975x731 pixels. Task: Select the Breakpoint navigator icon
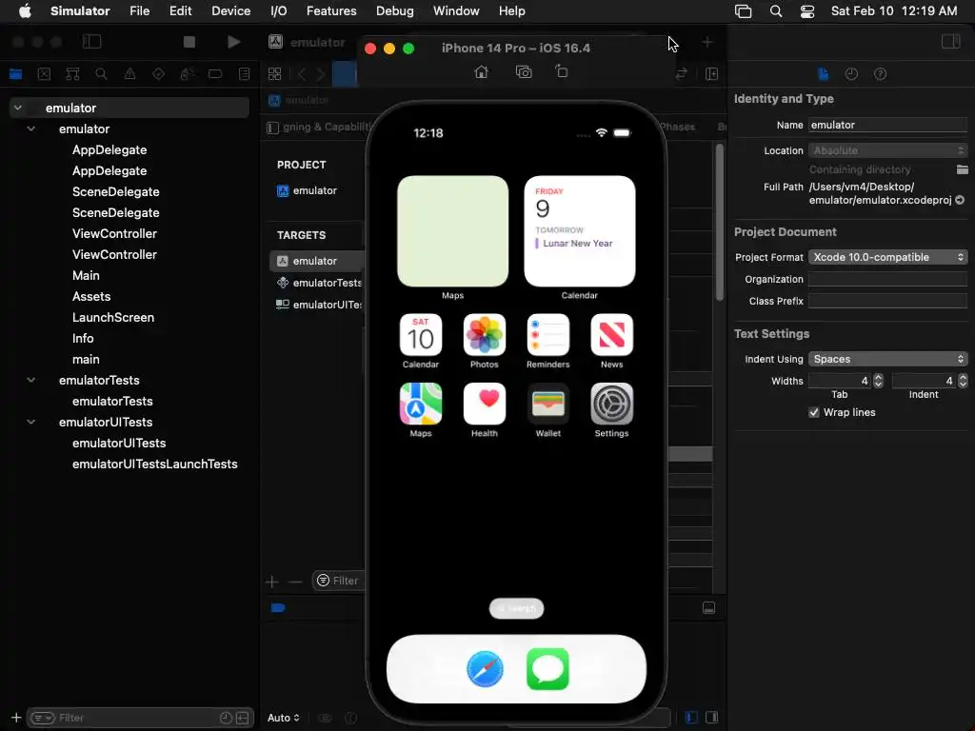(215, 74)
